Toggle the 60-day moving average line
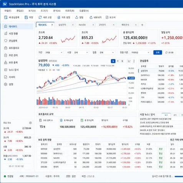 [54, 70]
